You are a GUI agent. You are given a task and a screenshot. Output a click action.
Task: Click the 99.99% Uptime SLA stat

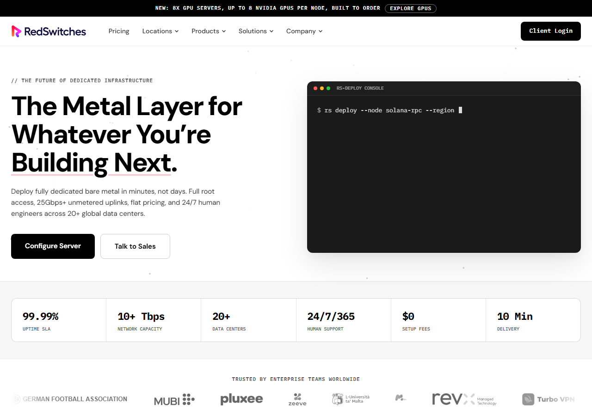pyautogui.click(x=59, y=320)
